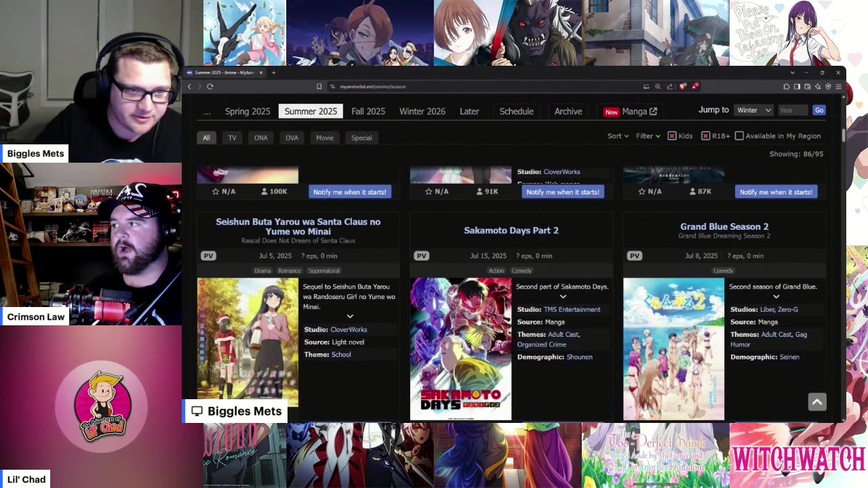Open Sakamoto Days Part 2 title link
This screenshot has width=868, height=488.
coord(511,230)
